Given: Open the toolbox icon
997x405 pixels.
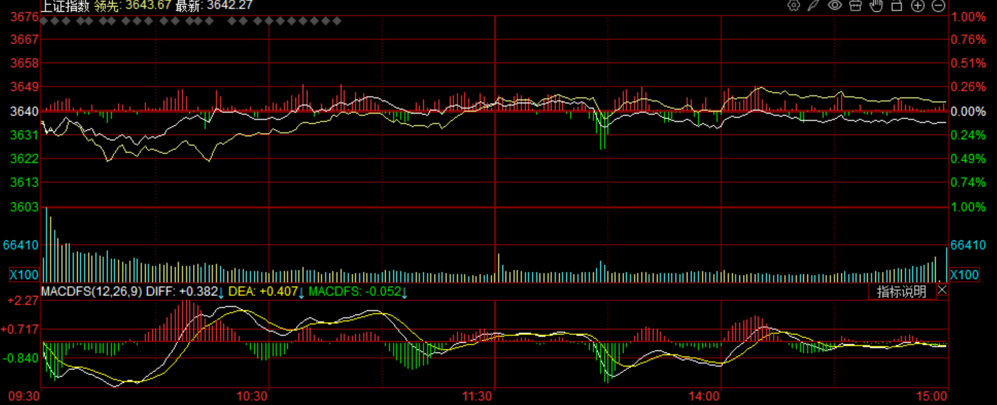Looking at the screenshot, I should (855, 5).
